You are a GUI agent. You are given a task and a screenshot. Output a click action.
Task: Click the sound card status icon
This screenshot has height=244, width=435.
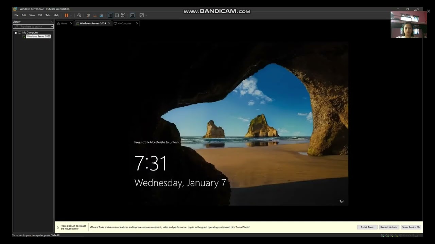[x=397, y=236]
